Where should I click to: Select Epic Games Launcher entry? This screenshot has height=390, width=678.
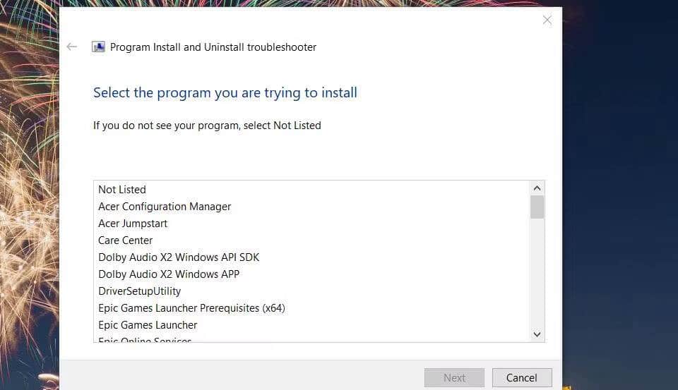tap(148, 325)
